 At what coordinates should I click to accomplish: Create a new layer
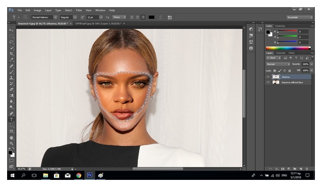(x=301, y=169)
